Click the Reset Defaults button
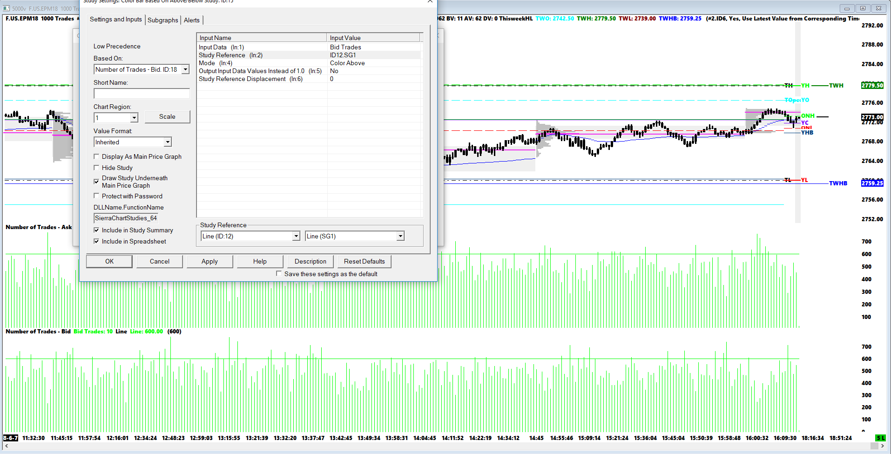The height and width of the screenshot is (454, 891). pos(364,261)
